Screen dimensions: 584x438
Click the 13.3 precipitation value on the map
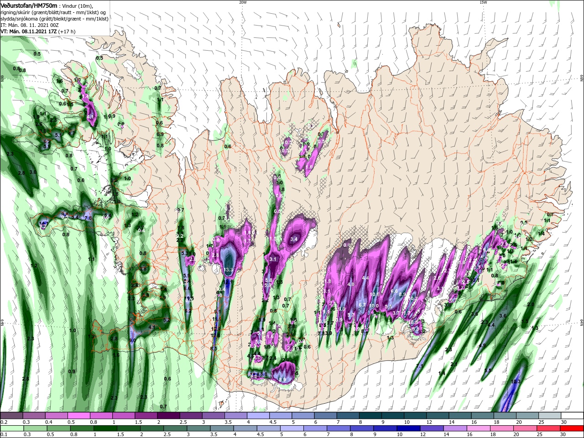pos(229,270)
